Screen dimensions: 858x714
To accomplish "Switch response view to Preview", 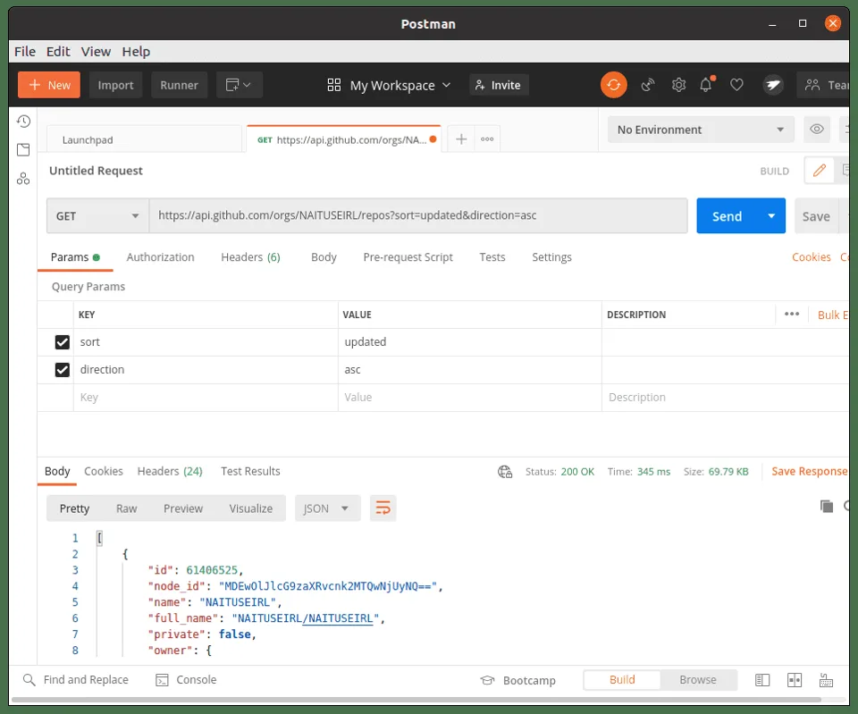I will (x=182, y=508).
